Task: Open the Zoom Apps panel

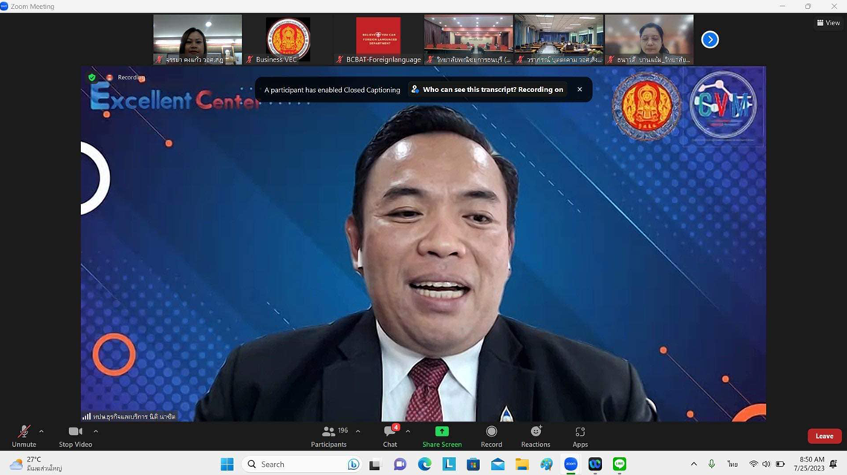Action: tap(580, 436)
